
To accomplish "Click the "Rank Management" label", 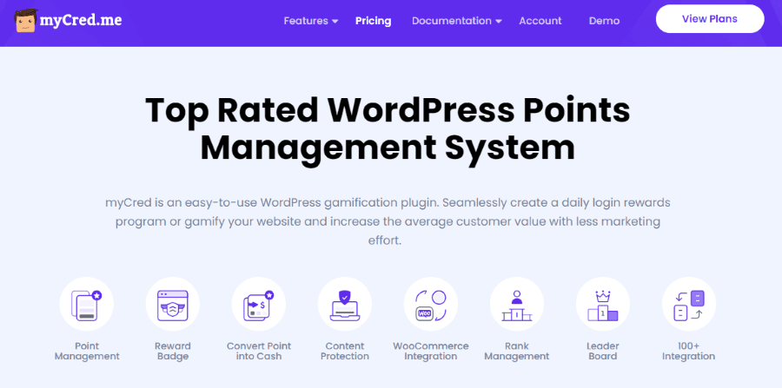I will (x=517, y=352).
